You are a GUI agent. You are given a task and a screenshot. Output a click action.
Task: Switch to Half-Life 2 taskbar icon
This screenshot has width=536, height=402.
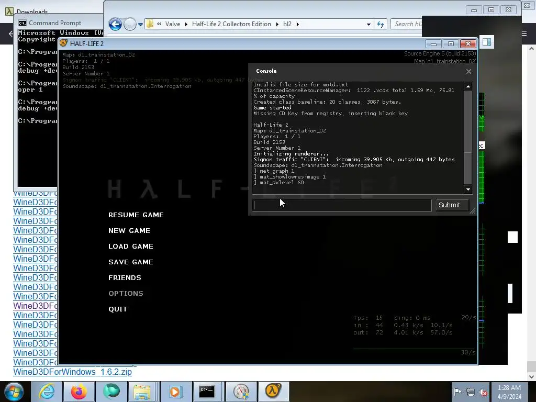click(x=273, y=392)
